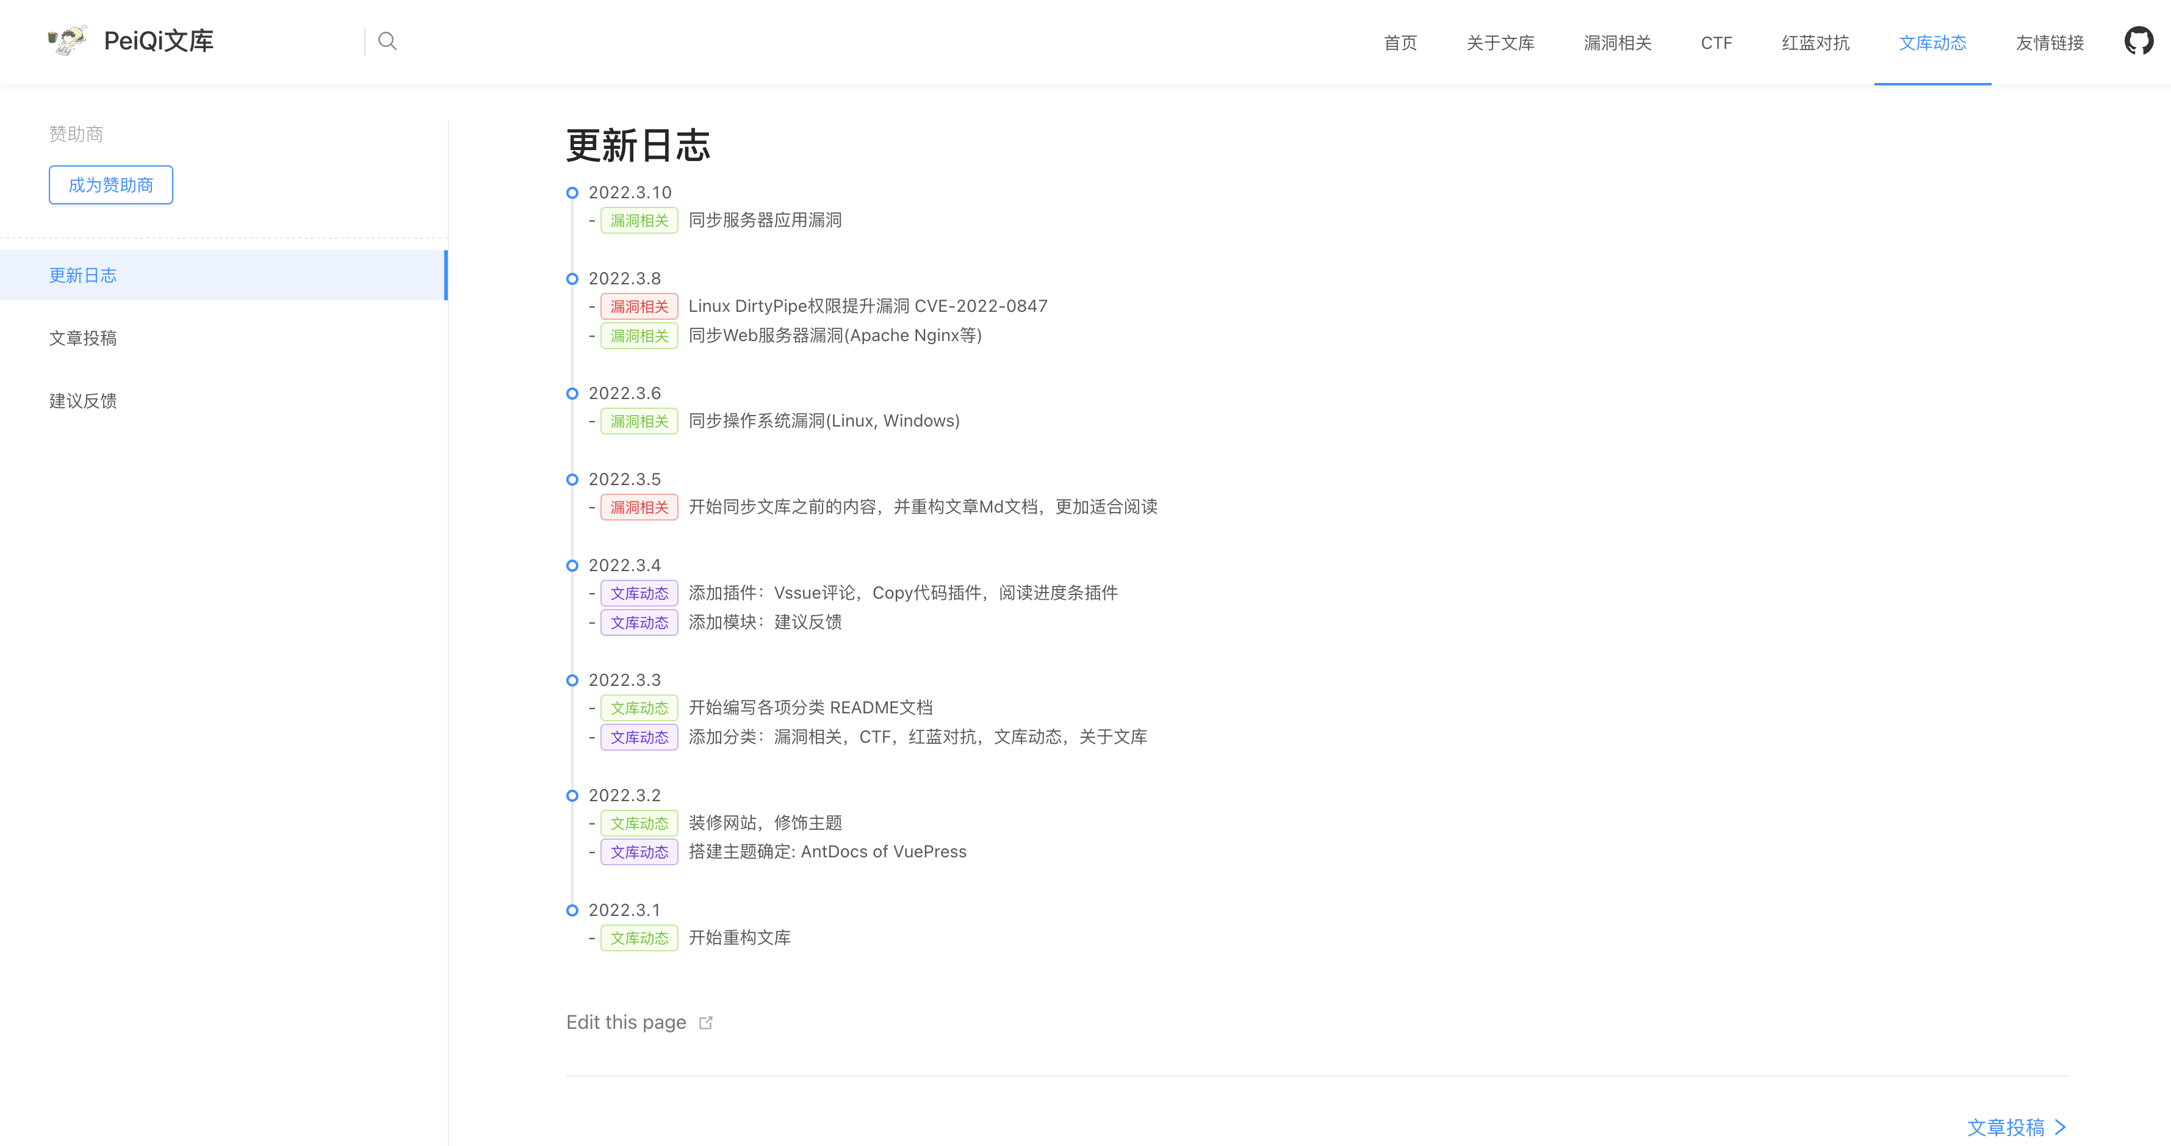
Task: Open the CTF navigation dropdown
Action: [x=1716, y=42]
